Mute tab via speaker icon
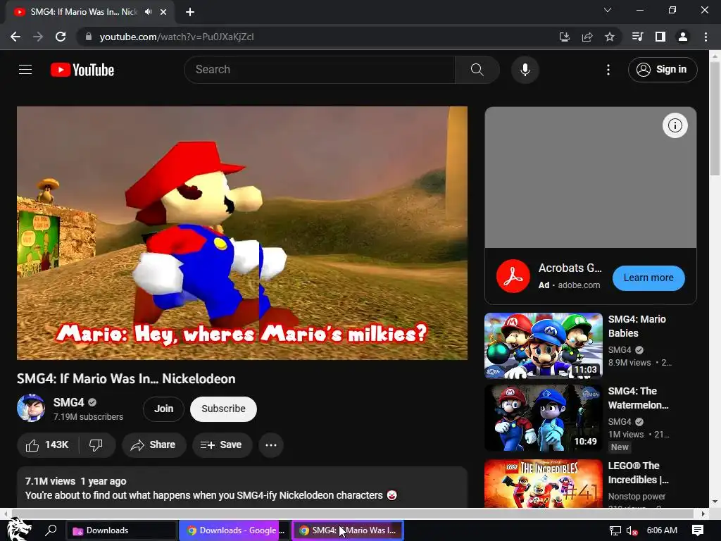This screenshot has width=721, height=541. [x=148, y=12]
